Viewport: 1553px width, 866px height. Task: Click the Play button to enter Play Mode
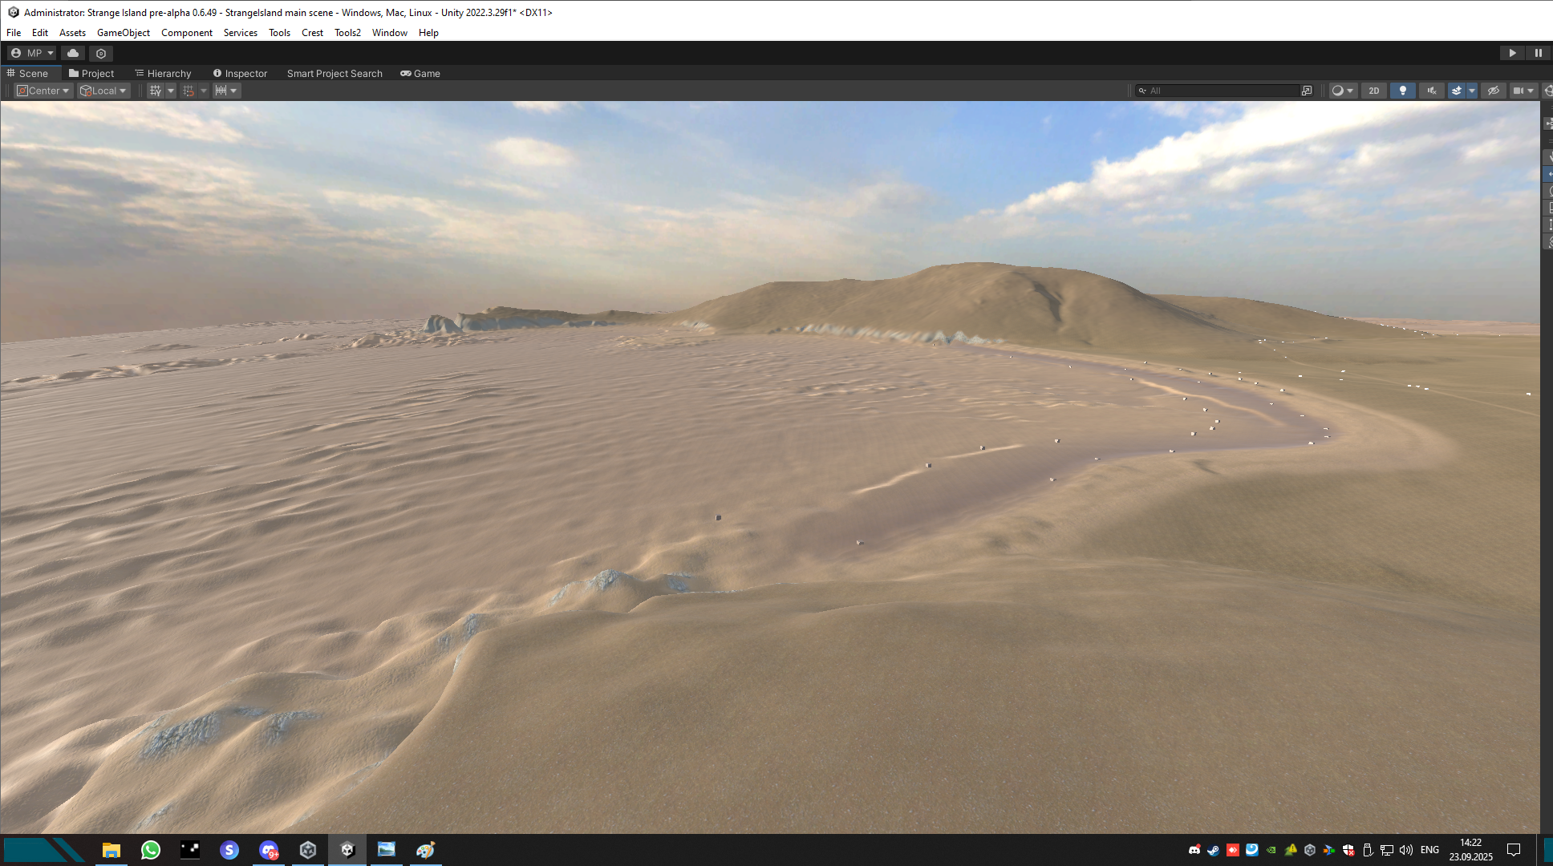[x=1511, y=52]
